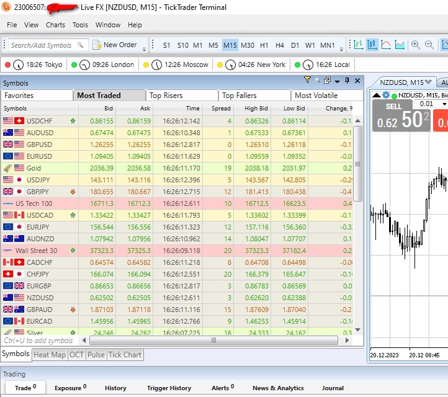This screenshot has height=397, width=448.
Task: Click the Tokyo clock icon
Action: 18,65
